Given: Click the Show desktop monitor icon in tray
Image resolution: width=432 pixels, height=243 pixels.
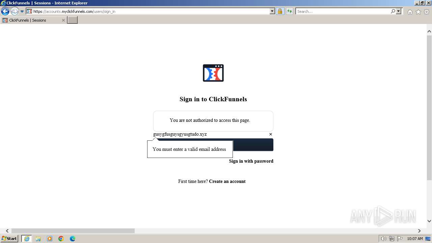Looking at the screenshot, I should tap(428, 239).
